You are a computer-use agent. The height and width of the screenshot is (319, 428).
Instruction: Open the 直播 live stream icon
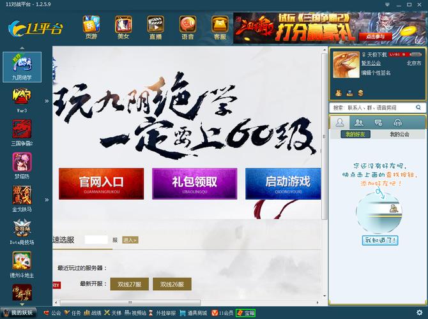click(155, 28)
